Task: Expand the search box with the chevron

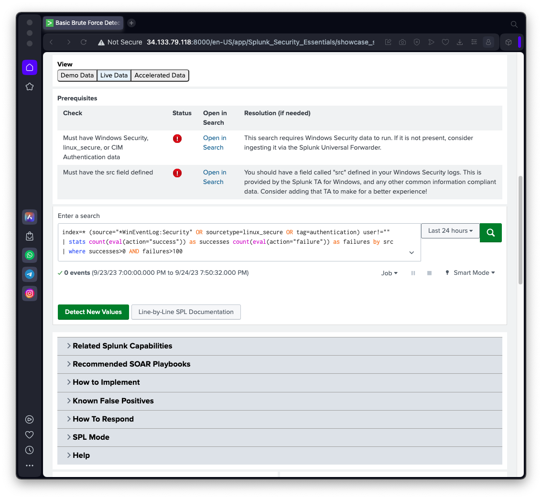Action: 412,253
